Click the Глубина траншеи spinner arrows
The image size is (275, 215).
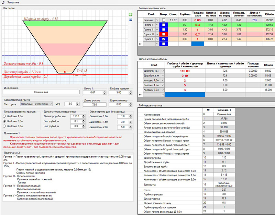(130, 93)
